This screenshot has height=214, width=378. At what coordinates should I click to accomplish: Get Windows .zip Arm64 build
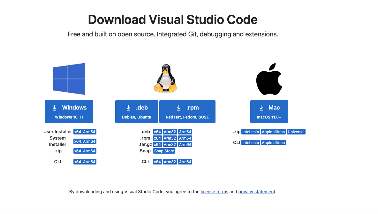89,151
